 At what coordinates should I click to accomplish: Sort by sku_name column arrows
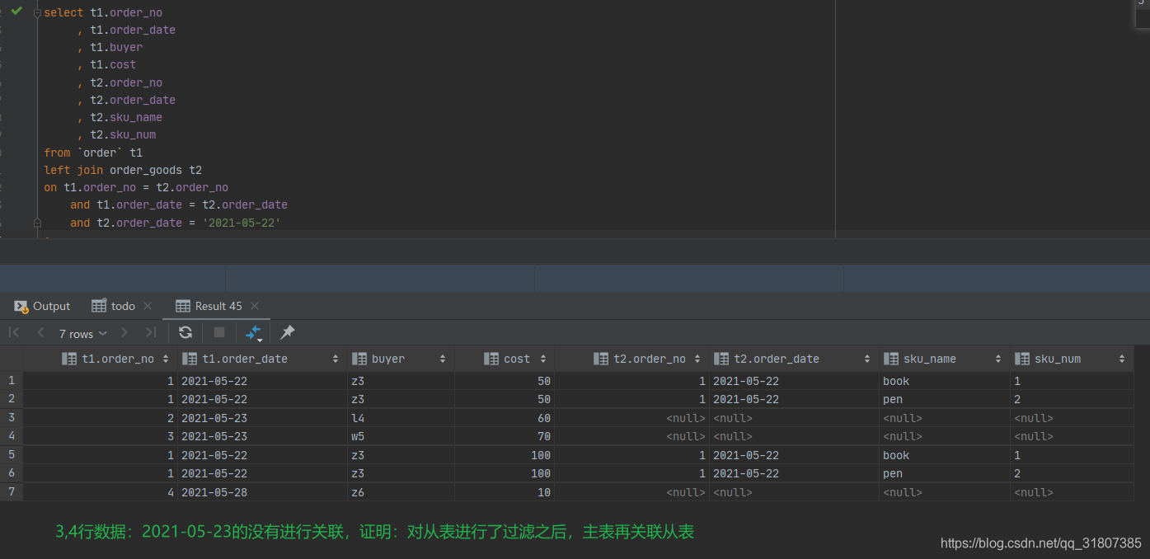[x=998, y=359]
